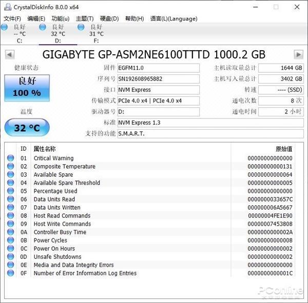Click status dot for Composite Temperature
The height and width of the screenshot is (303, 308).
pos(11,166)
